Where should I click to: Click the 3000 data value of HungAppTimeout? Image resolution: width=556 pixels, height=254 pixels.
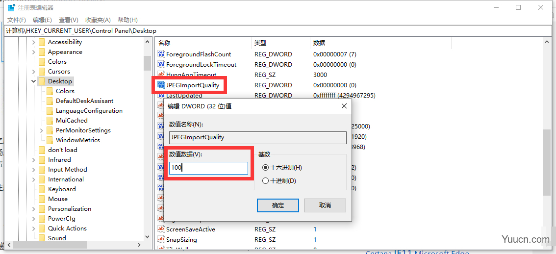[320, 75]
